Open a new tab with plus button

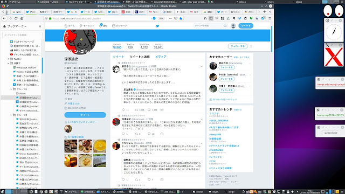click(x=265, y=12)
